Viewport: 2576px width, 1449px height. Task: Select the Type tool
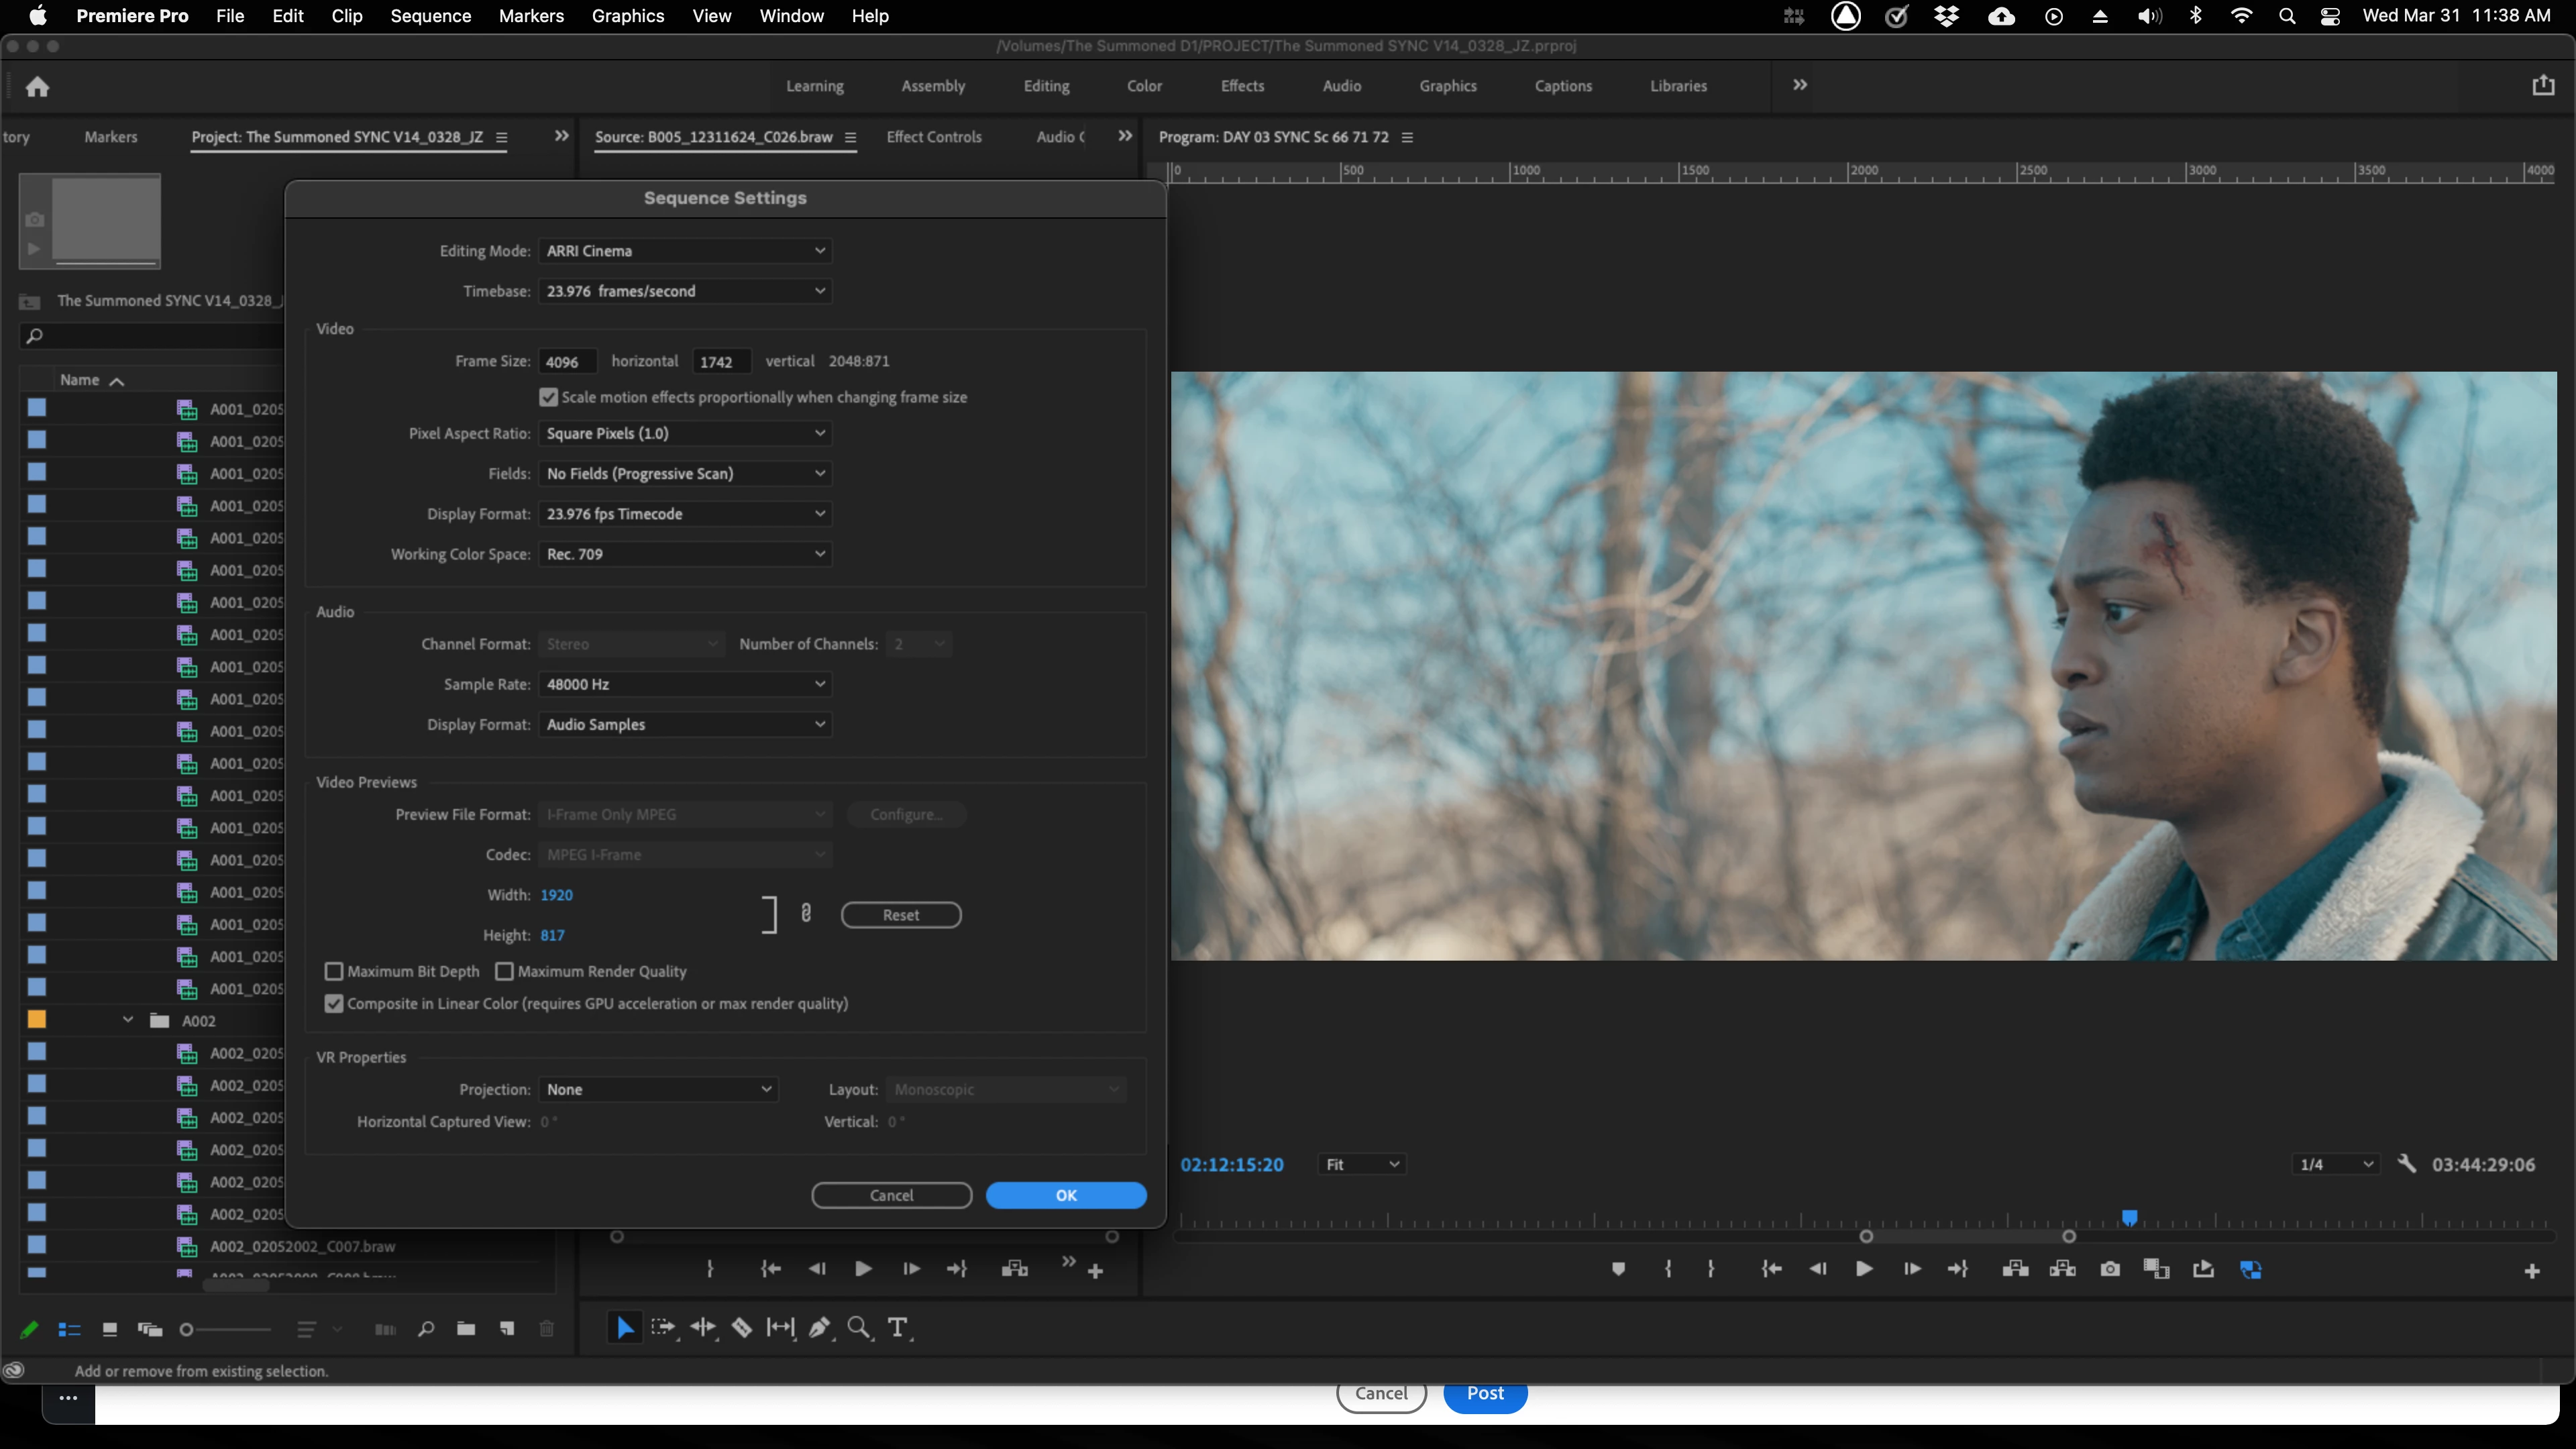pos(898,1328)
